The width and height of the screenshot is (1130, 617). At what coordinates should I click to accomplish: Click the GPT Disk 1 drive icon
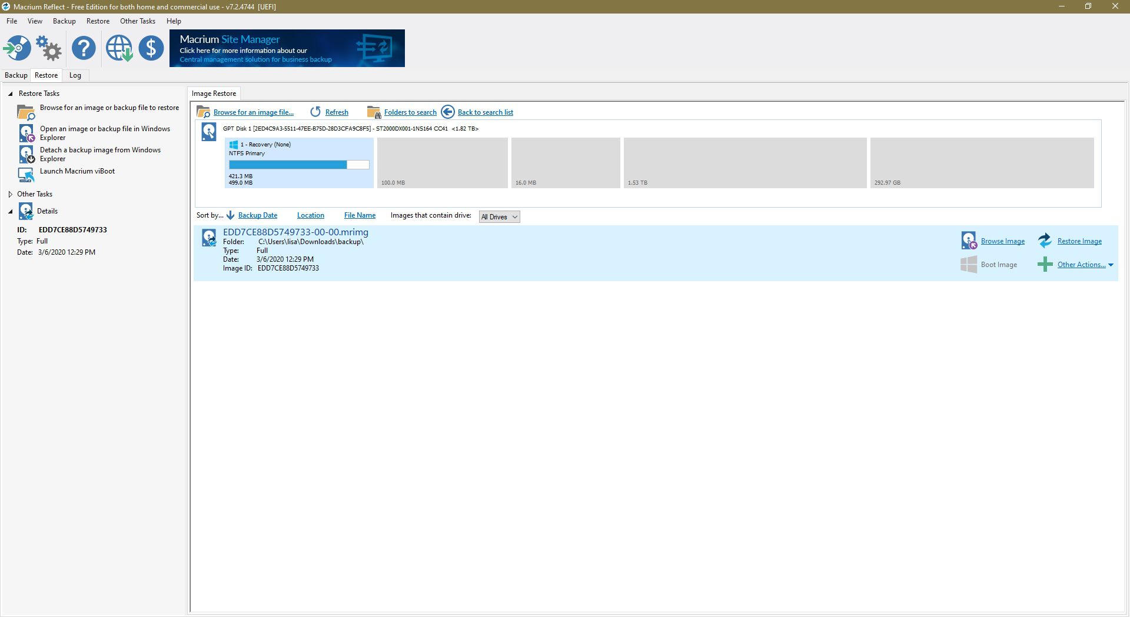point(209,132)
